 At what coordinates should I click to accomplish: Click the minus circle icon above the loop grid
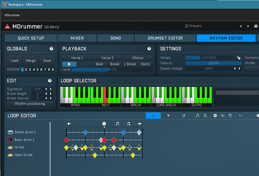104,124
